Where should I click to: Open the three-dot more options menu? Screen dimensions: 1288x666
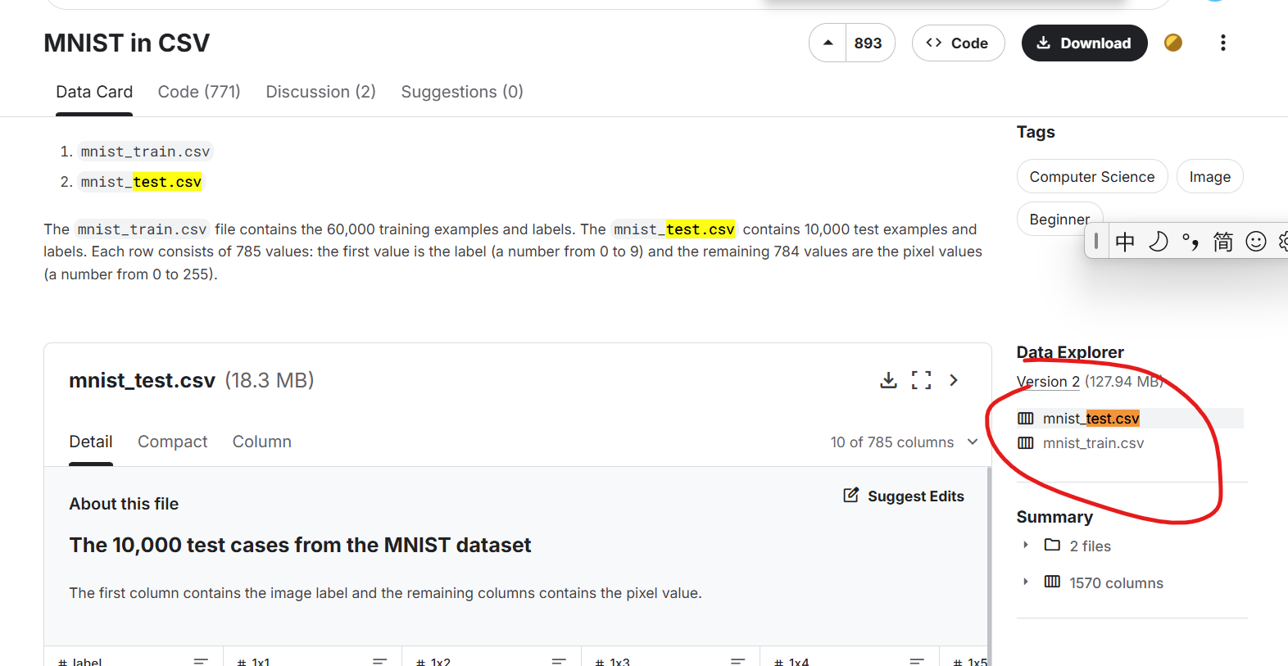(x=1222, y=43)
